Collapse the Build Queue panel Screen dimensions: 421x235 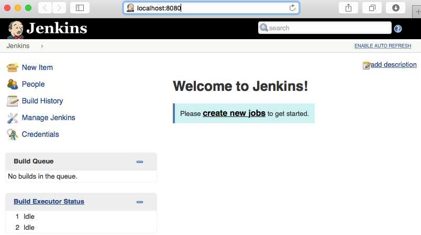coord(140,162)
